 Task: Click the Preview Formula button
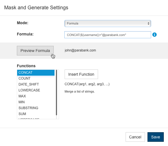click(x=35, y=51)
